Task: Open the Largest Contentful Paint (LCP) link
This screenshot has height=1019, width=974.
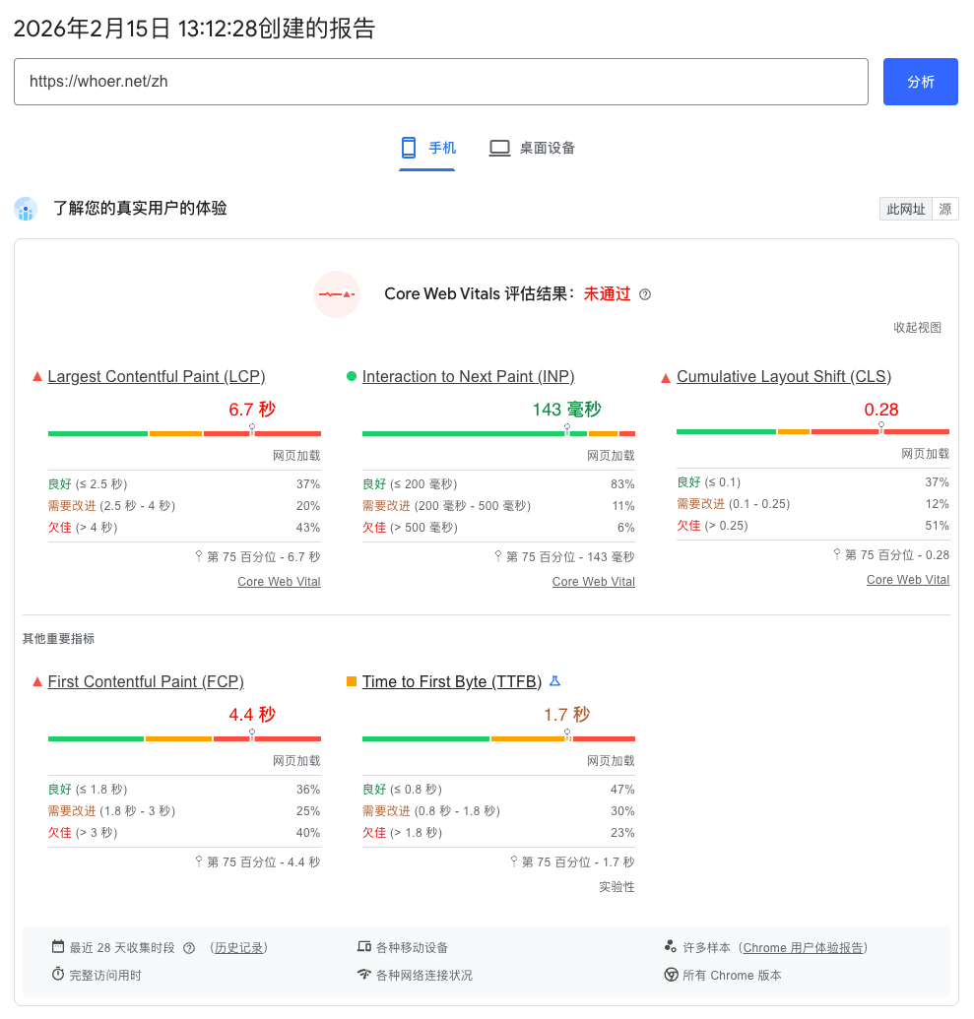Action: (156, 377)
